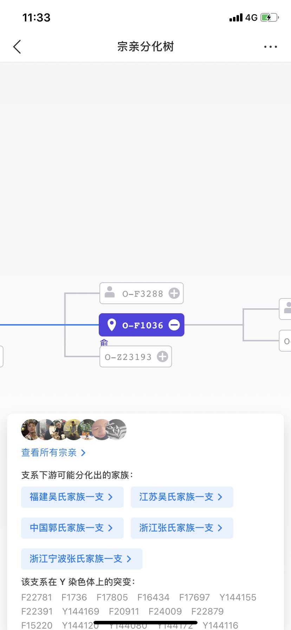Collapse the O-F1036 branch with minus icon
The height and width of the screenshot is (630, 291).
(x=174, y=325)
